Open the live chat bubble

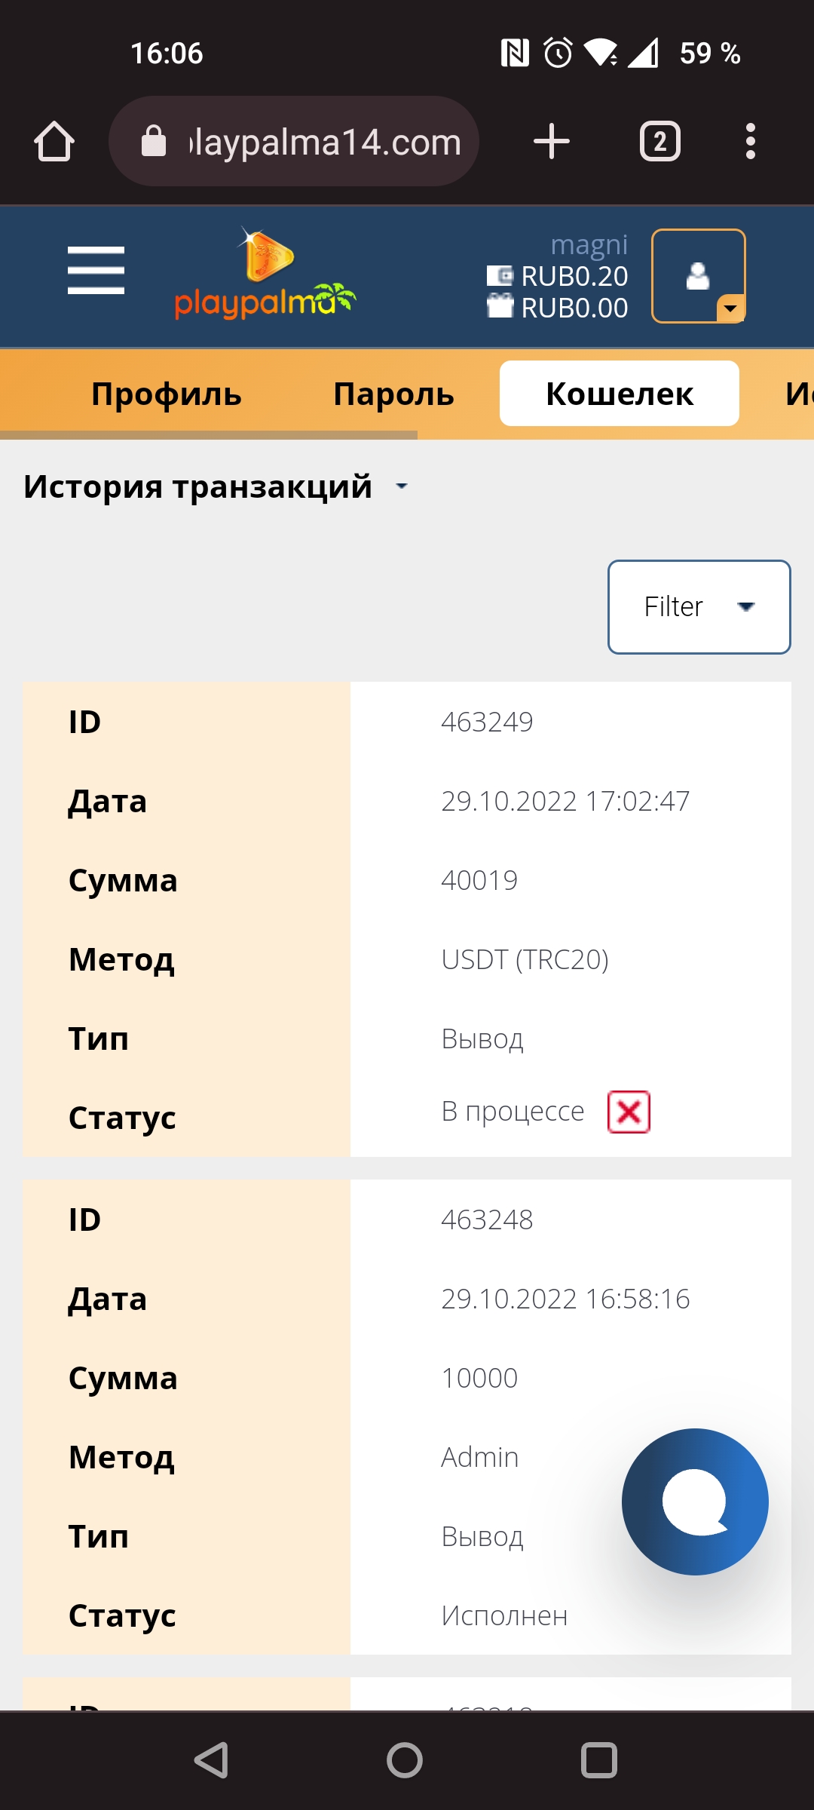(x=695, y=1502)
